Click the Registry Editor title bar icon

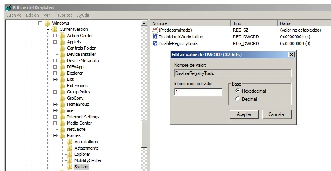tap(9, 8)
